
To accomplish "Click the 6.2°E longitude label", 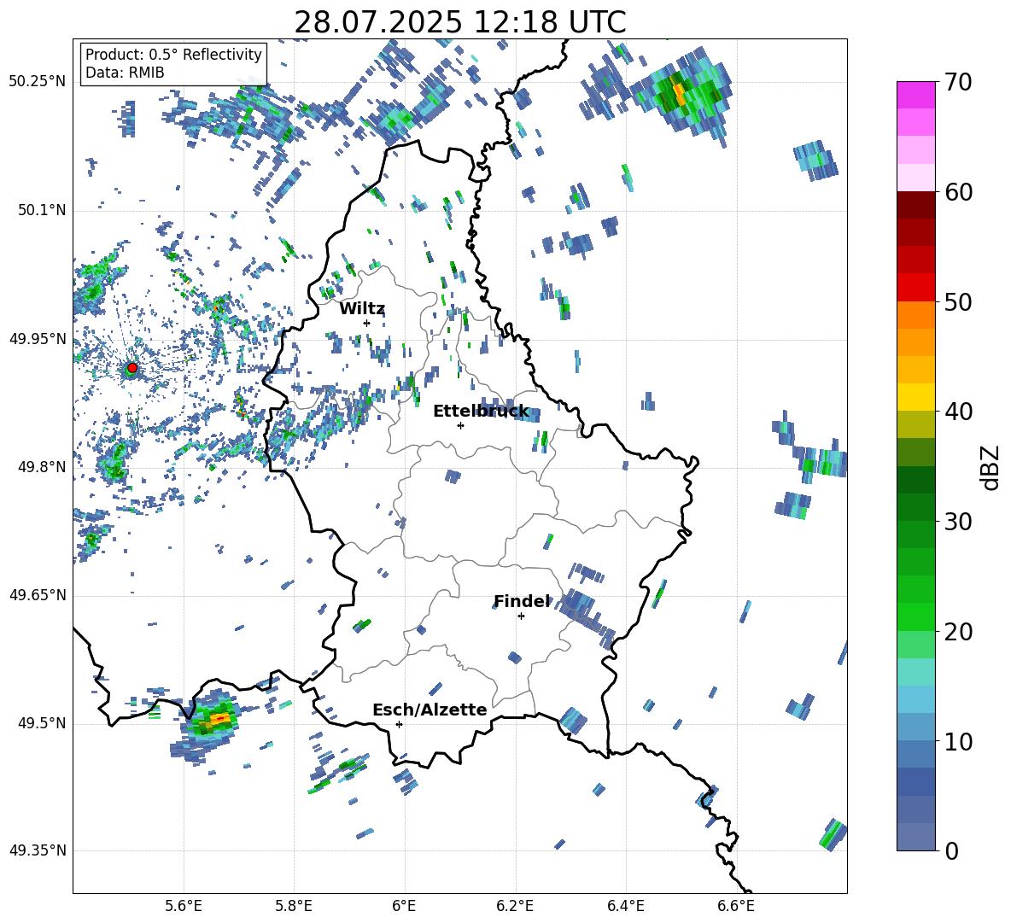I will pyautogui.click(x=515, y=906).
